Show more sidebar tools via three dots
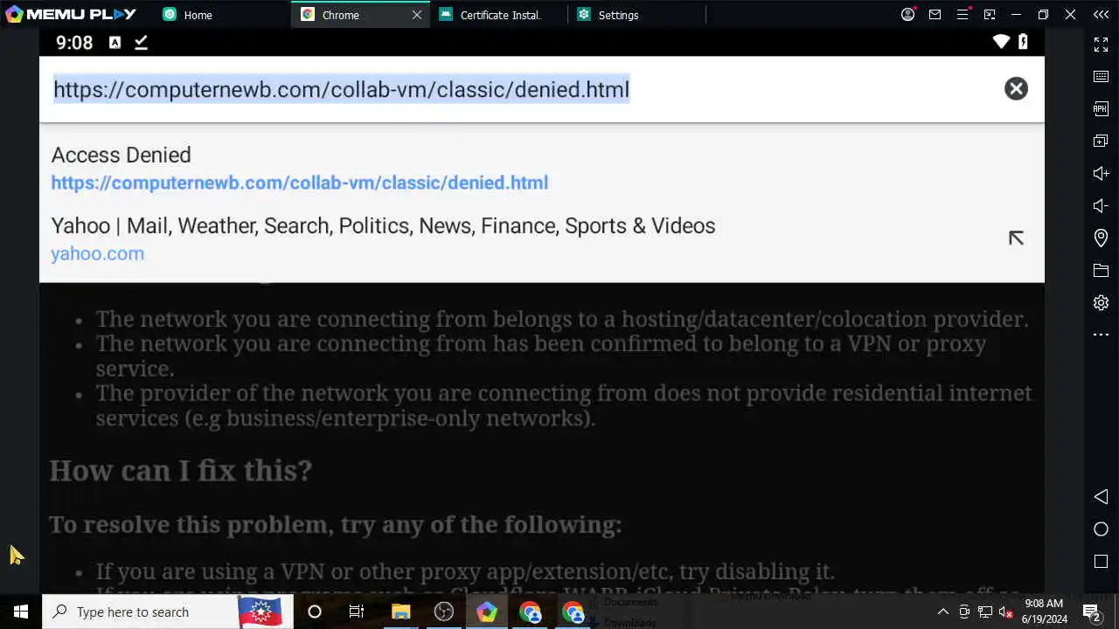This screenshot has width=1119, height=629. pos(1101,335)
